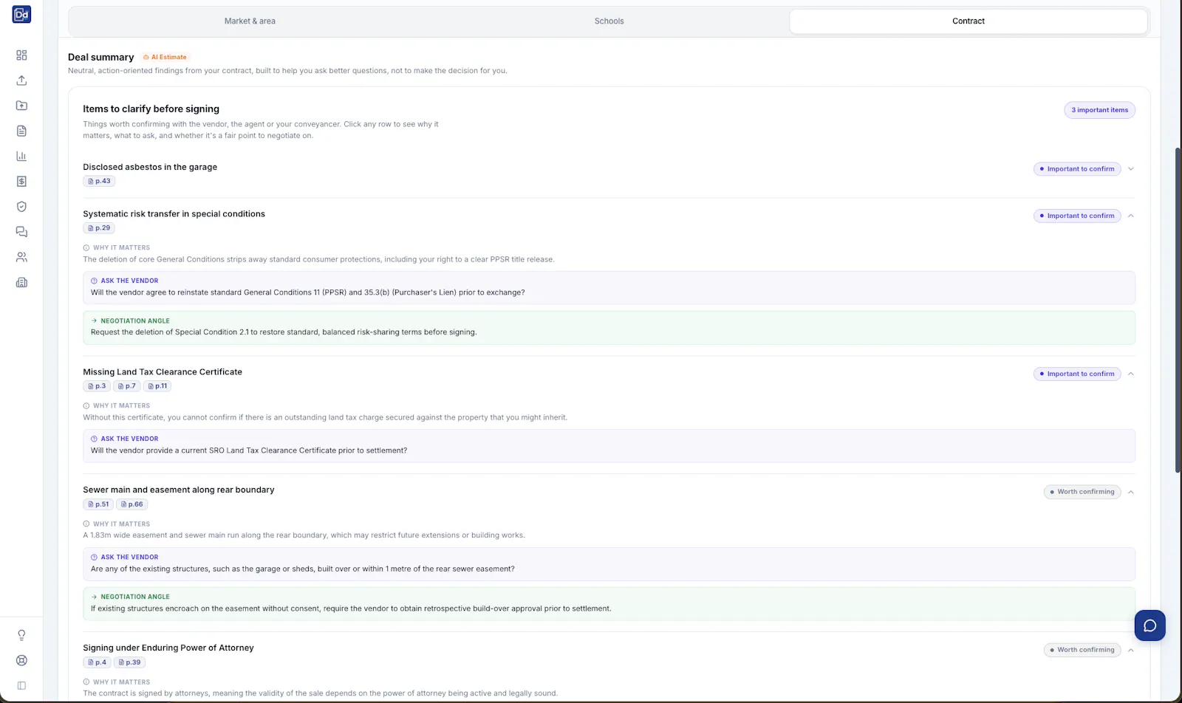Image resolution: width=1182 pixels, height=703 pixels.
Task: Open page reference p.43 under asbestos
Action: point(99,181)
